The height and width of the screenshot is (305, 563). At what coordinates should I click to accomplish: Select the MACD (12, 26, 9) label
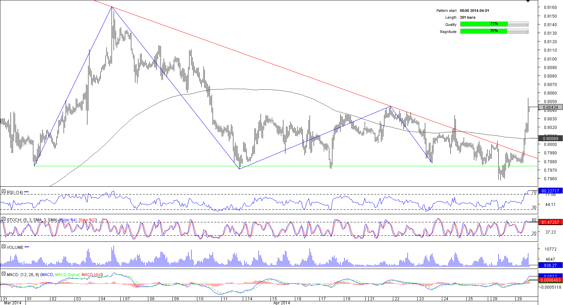pos(23,274)
